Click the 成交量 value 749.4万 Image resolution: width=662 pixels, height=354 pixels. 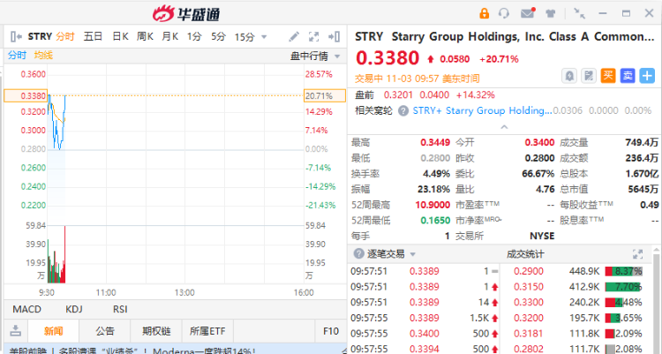pos(642,143)
